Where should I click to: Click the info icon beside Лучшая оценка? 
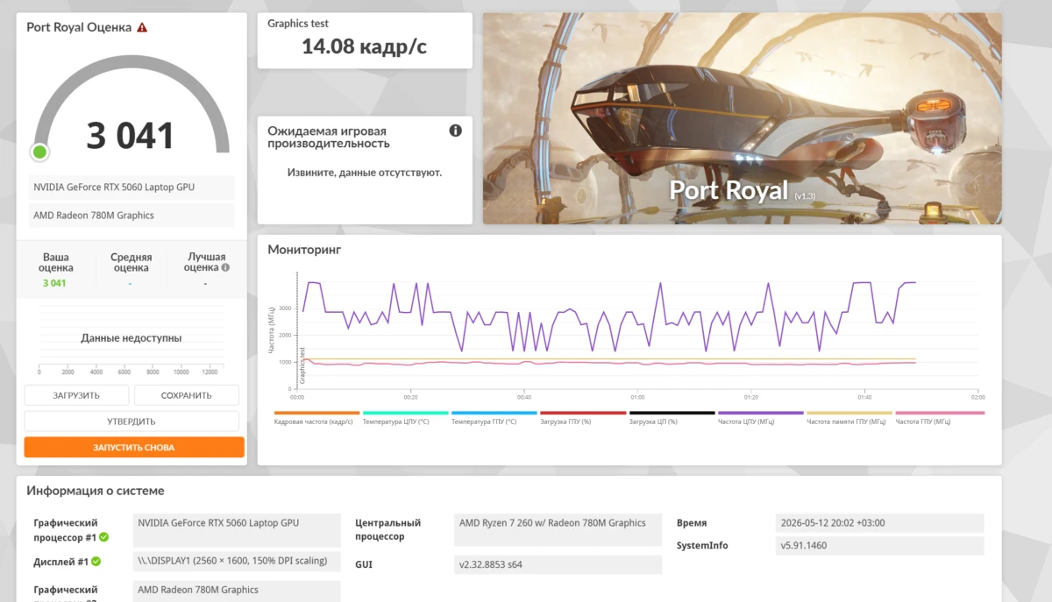[x=225, y=267]
